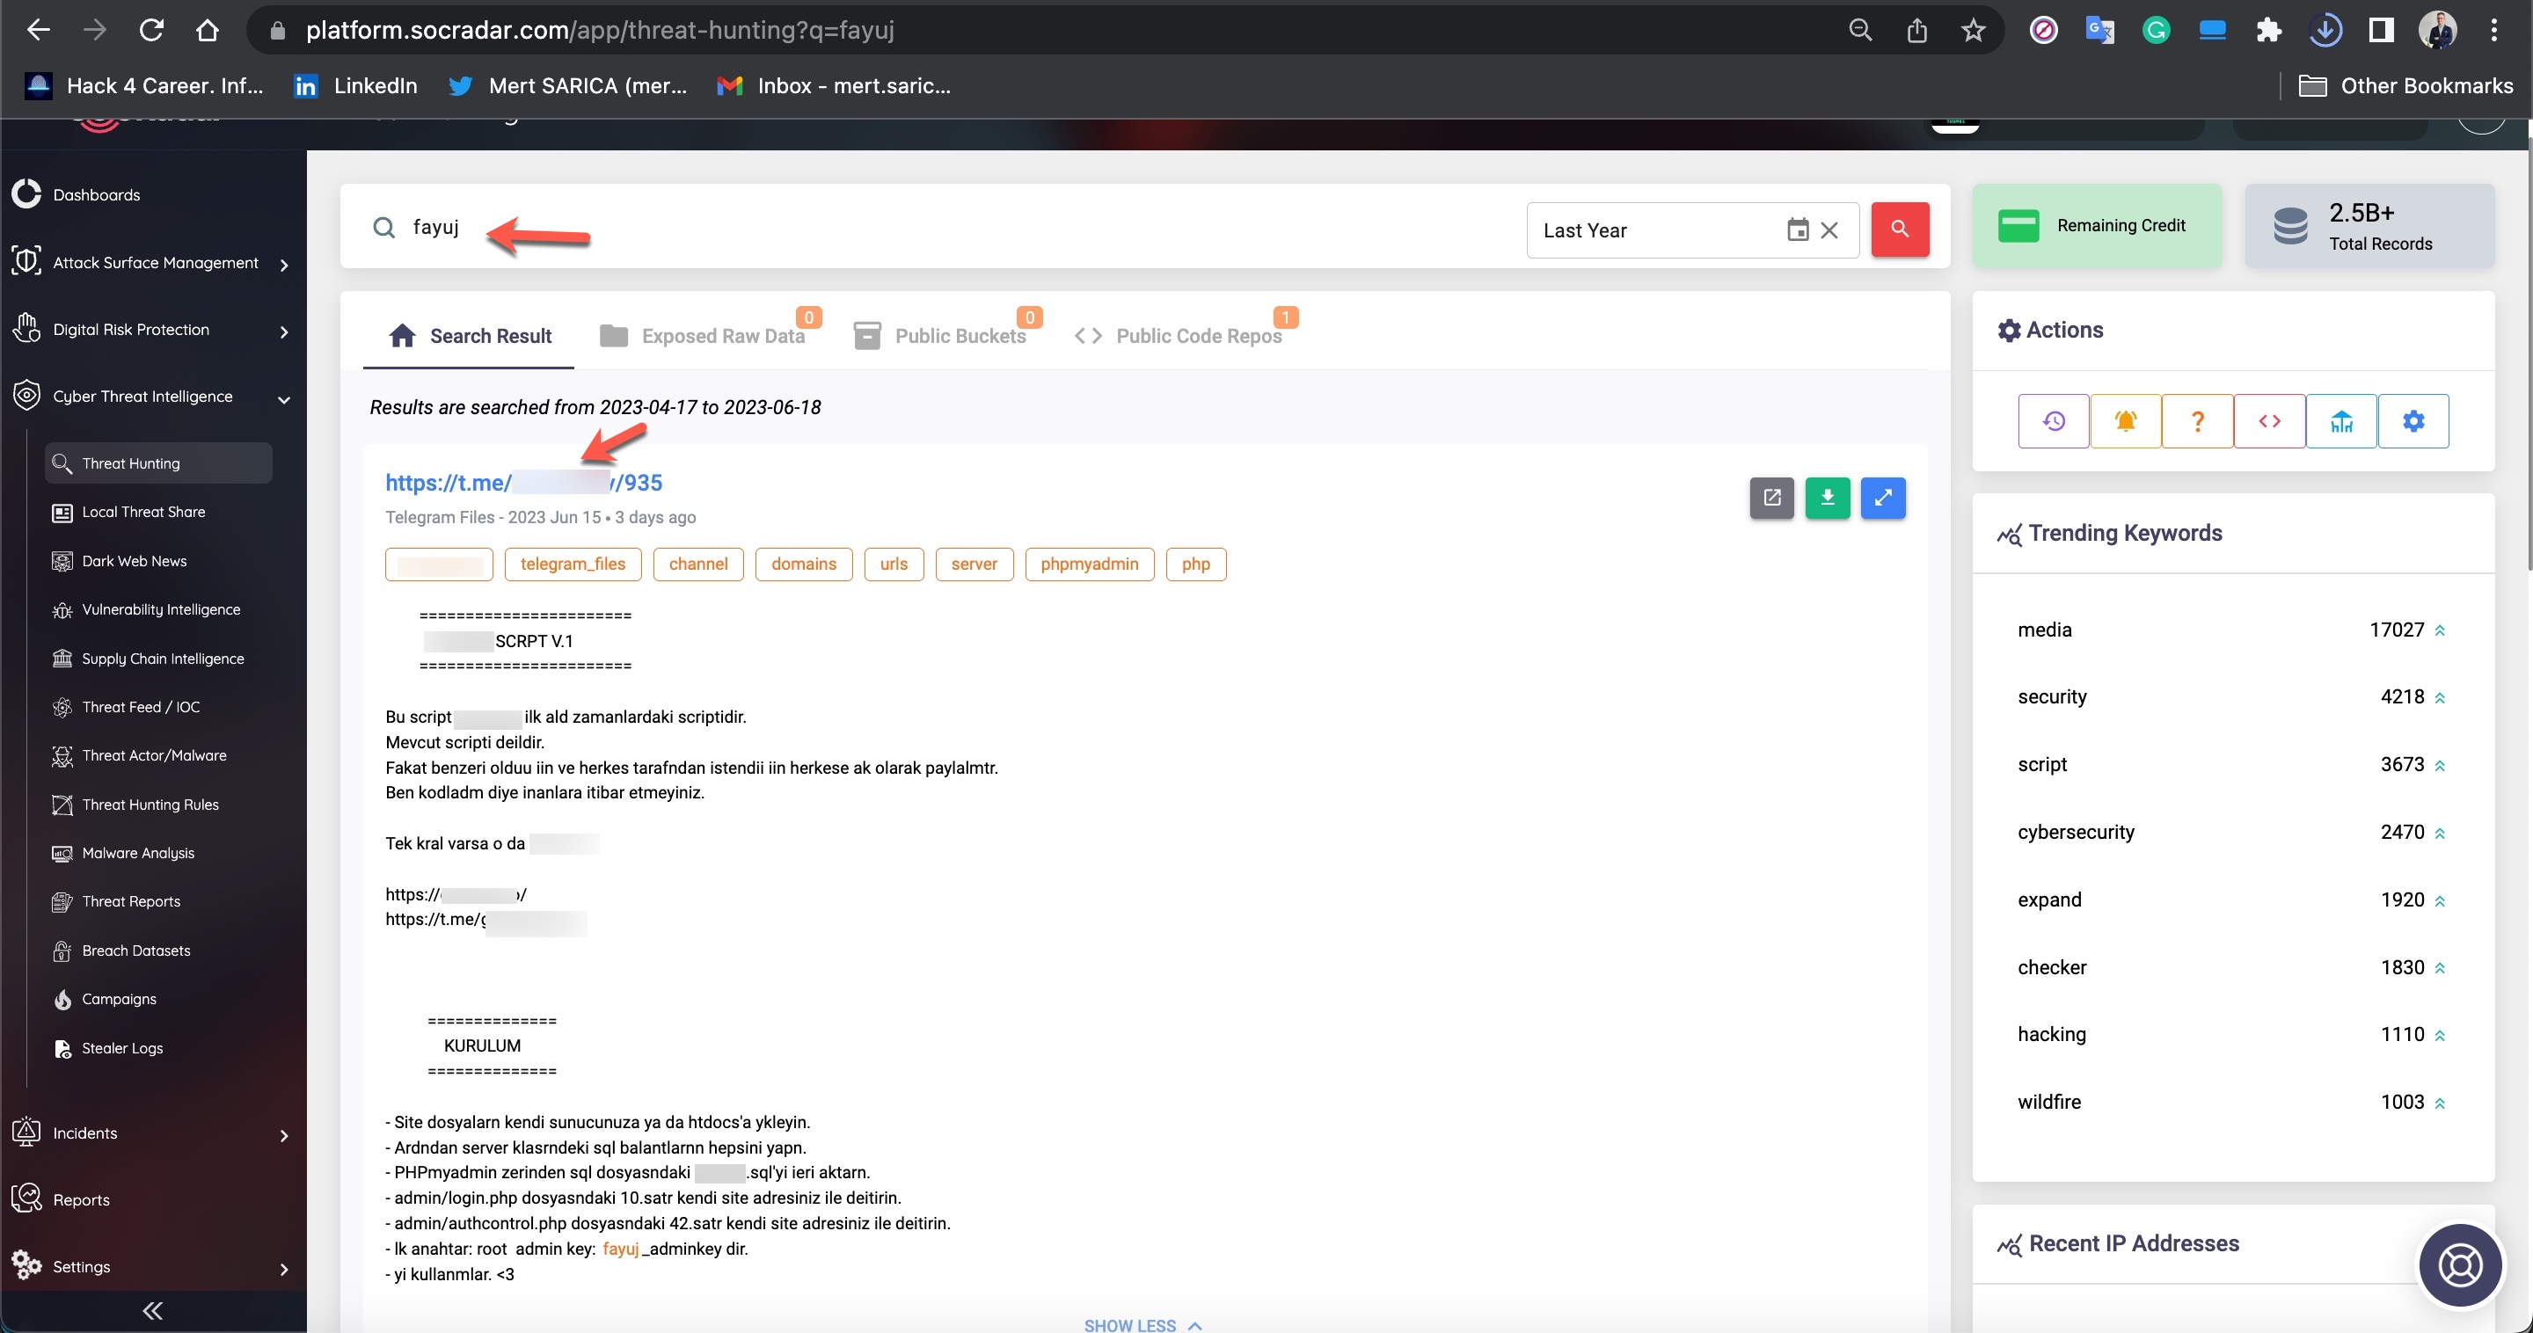The image size is (2533, 1333).
Task: Expand the Public Buckets tab
Action: pyautogui.click(x=960, y=335)
